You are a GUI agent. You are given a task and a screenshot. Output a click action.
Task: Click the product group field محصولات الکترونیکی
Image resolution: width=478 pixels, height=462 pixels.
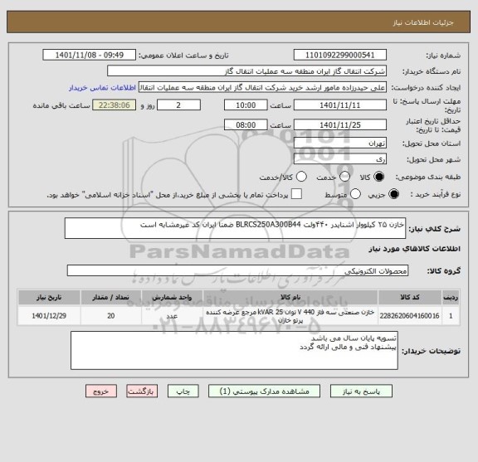(237, 270)
